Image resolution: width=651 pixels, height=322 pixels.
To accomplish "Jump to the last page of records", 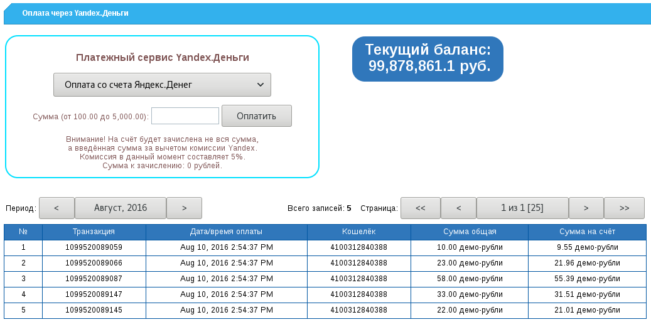I will pyautogui.click(x=624, y=208).
